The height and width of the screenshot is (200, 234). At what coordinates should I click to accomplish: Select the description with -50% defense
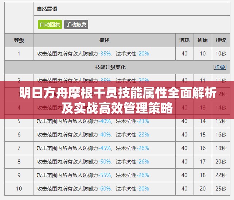tap(93, 162)
